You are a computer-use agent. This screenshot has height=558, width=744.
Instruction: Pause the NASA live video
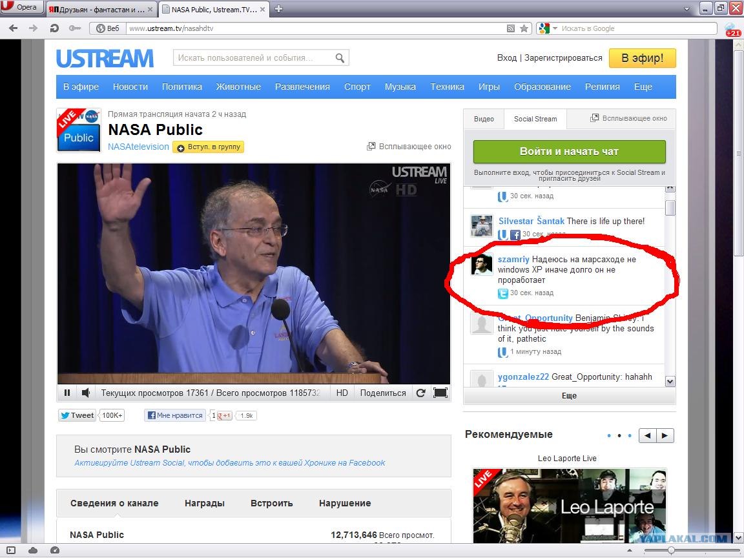click(67, 393)
